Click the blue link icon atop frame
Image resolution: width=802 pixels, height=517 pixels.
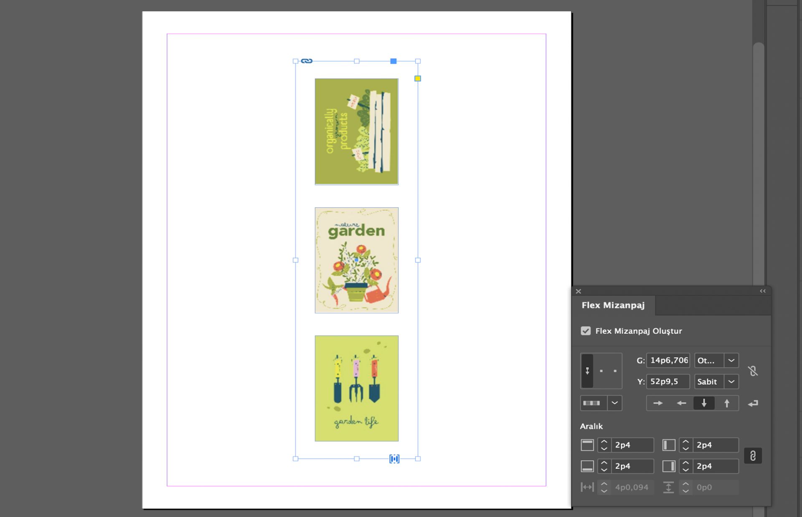pos(307,61)
